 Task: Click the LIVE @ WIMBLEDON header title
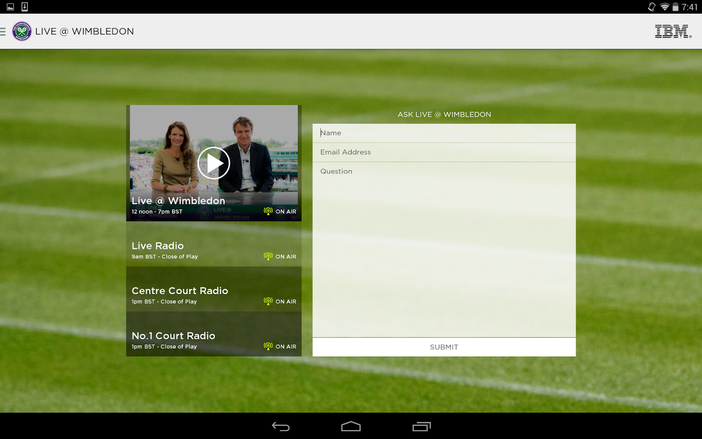point(84,31)
